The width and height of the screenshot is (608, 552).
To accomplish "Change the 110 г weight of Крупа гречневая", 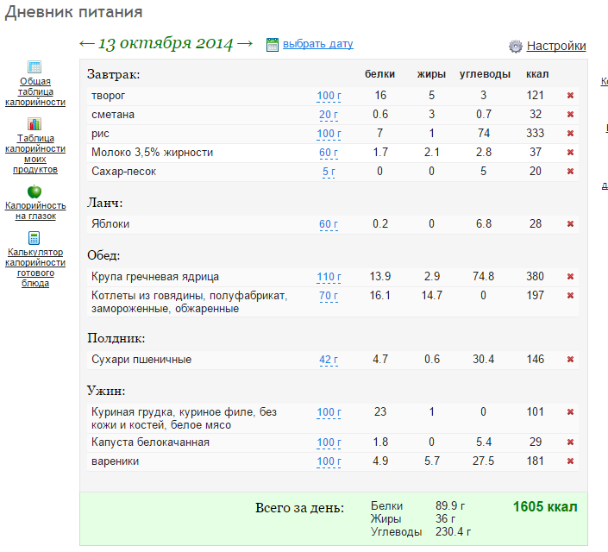I will click(x=329, y=277).
